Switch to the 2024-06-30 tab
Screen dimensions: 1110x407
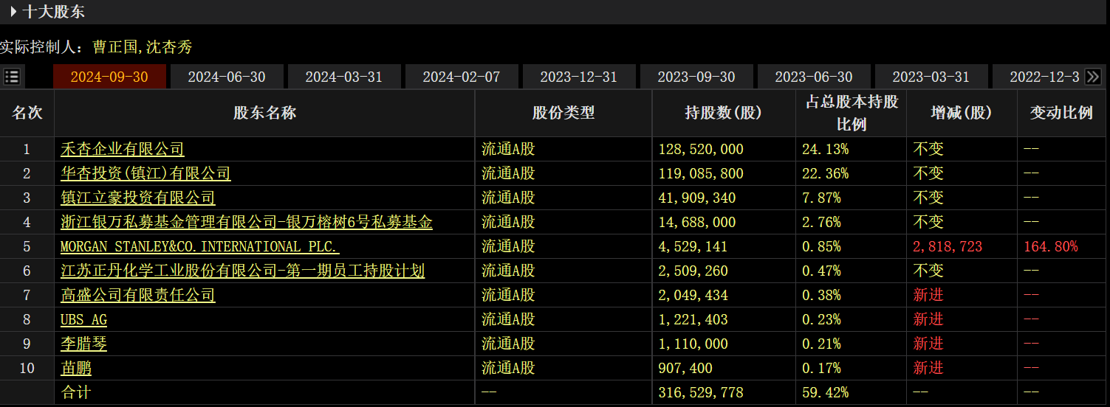click(x=226, y=77)
